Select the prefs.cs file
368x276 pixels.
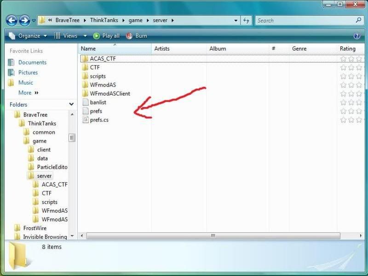[99, 120]
